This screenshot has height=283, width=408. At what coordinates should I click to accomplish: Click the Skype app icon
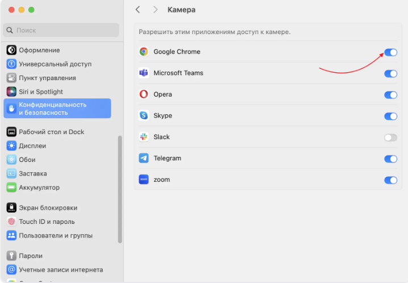[x=144, y=115]
